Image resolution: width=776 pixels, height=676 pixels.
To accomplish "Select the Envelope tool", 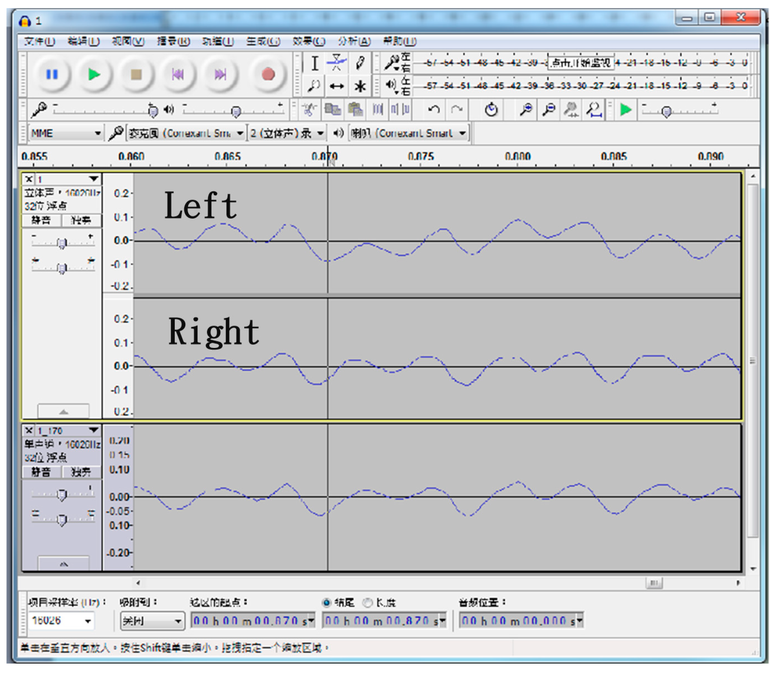I will pyautogui.click(x=336, y=63).
